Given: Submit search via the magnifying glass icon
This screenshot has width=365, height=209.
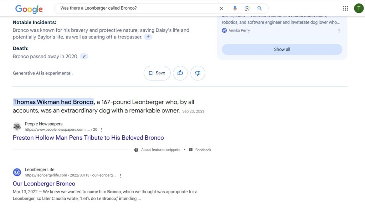Looking at the screenshot, I should pyautogui.click(x=260, y=8).
